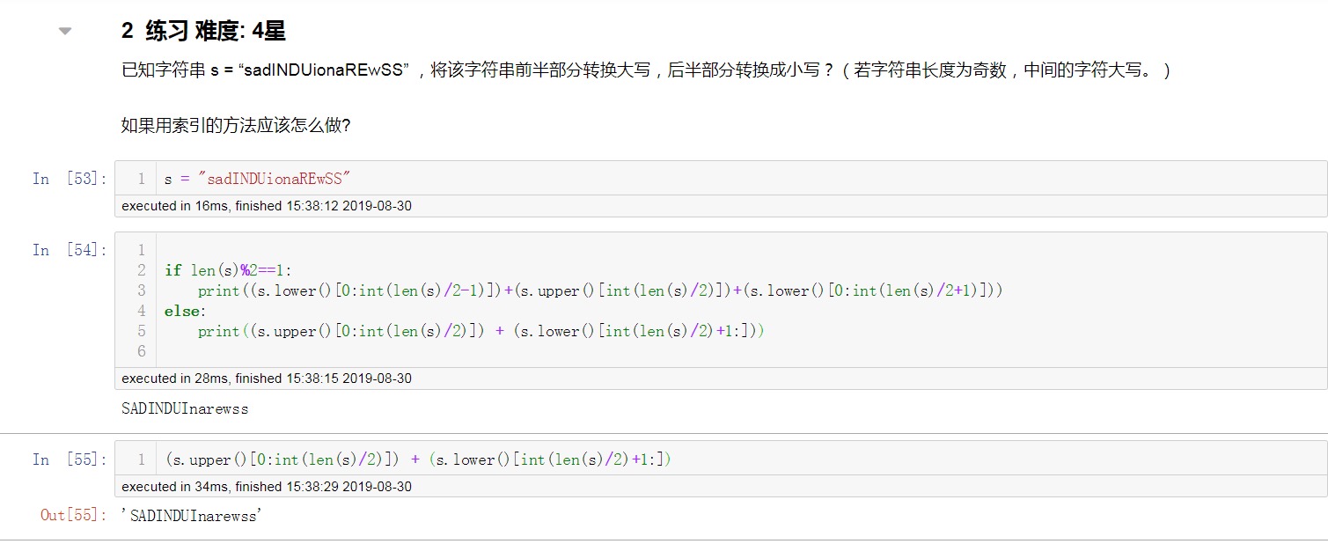Screen dimensions: 1328x544
Task: Click line number 1 in cell 54 gutter
Action: [x=141, y=250]
